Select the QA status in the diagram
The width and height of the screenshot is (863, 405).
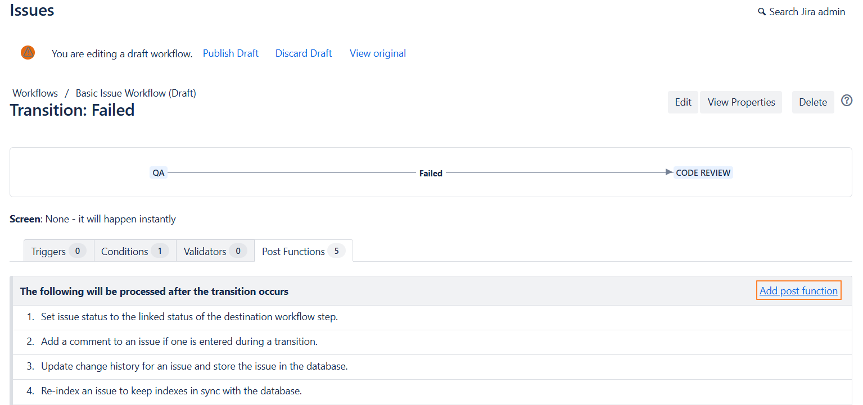[159, 173]
